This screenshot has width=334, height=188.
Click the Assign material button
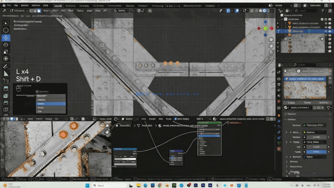291,102
